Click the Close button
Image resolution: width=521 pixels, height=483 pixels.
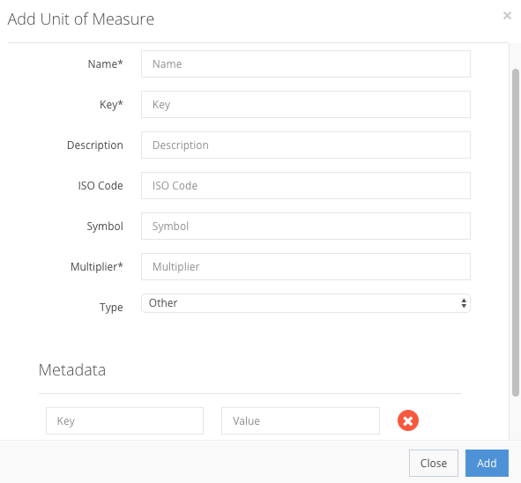[x=433, y=463]
